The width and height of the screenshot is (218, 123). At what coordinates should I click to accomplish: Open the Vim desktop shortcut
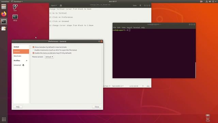(x=15, y=8)
